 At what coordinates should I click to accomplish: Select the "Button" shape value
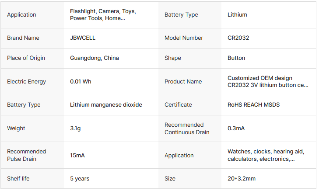tap(236, 58)
